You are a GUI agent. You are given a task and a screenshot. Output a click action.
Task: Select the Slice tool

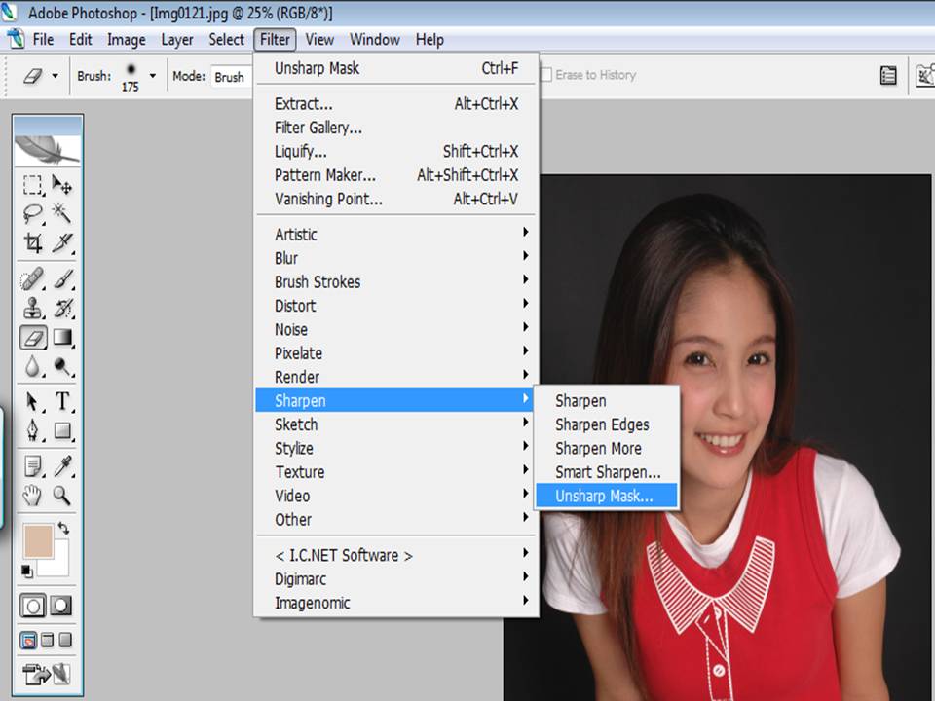tap(62, 242)
